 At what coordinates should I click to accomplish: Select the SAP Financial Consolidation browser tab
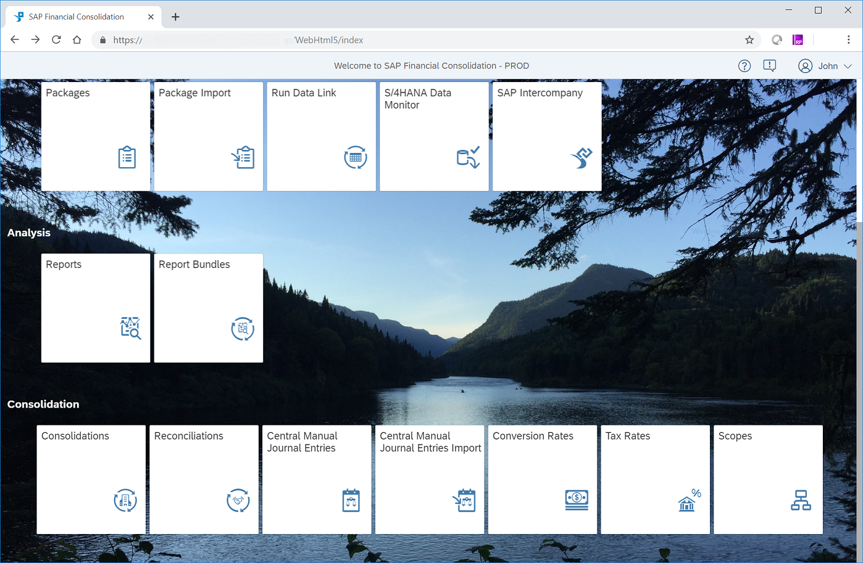coord(83,17)
